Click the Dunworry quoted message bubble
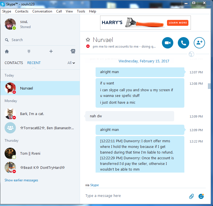 click(x=140, y=154)
